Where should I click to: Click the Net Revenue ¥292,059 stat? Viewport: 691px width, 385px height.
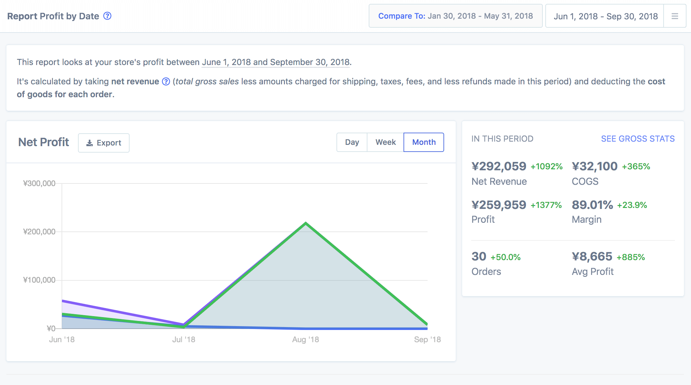click(x=499, y=166)
